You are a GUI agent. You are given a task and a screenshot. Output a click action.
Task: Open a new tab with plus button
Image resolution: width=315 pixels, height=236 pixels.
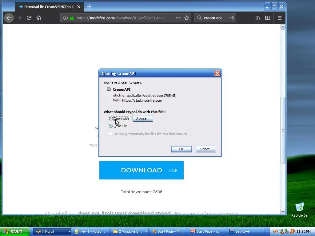pyautogui.click(x=89, y=7)
